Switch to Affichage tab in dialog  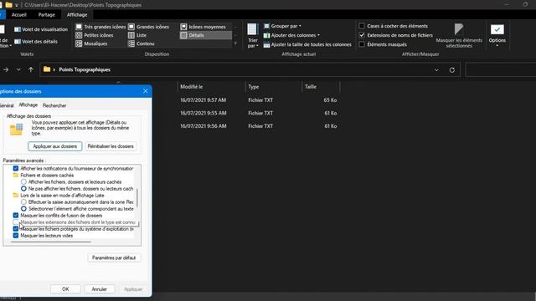28,105
